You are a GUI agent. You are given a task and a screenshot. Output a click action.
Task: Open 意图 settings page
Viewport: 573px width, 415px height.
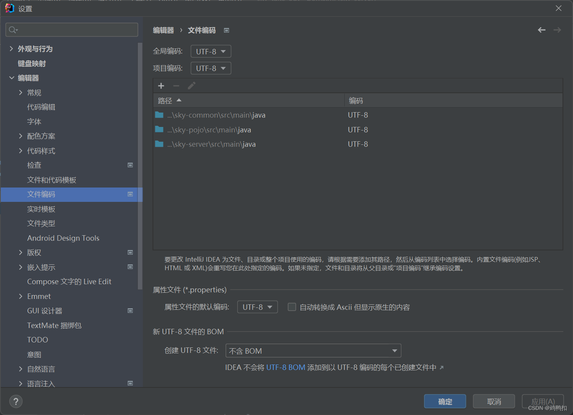tap(34, 354)
